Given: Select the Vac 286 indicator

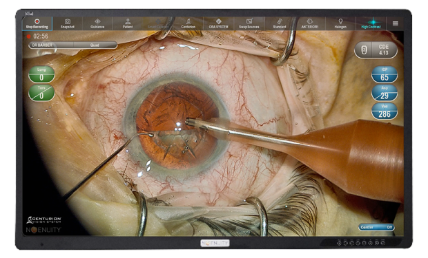Looking at the screenshot, I should [385, 111].
